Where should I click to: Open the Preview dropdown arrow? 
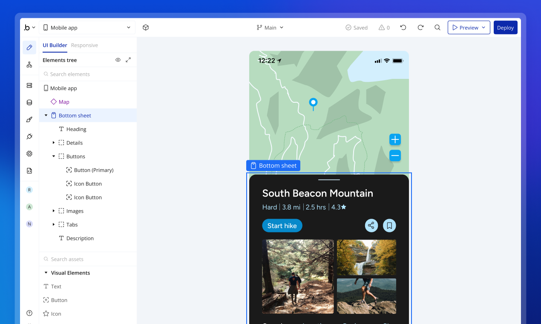483,28
